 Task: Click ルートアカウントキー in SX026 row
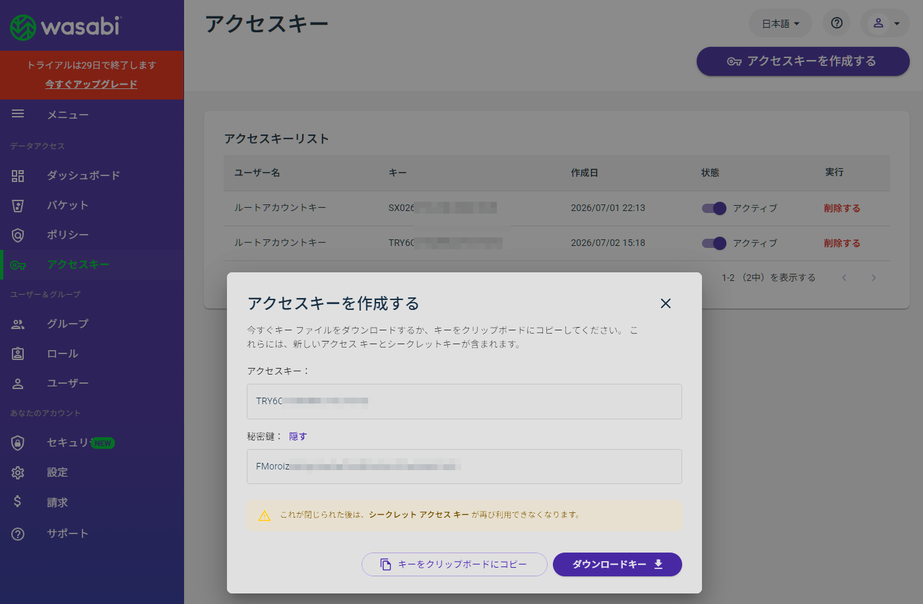(280, 208)
